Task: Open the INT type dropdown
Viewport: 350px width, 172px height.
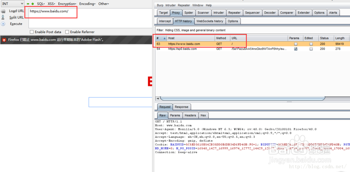Action: pyautogui.click(x=12, y=3)
